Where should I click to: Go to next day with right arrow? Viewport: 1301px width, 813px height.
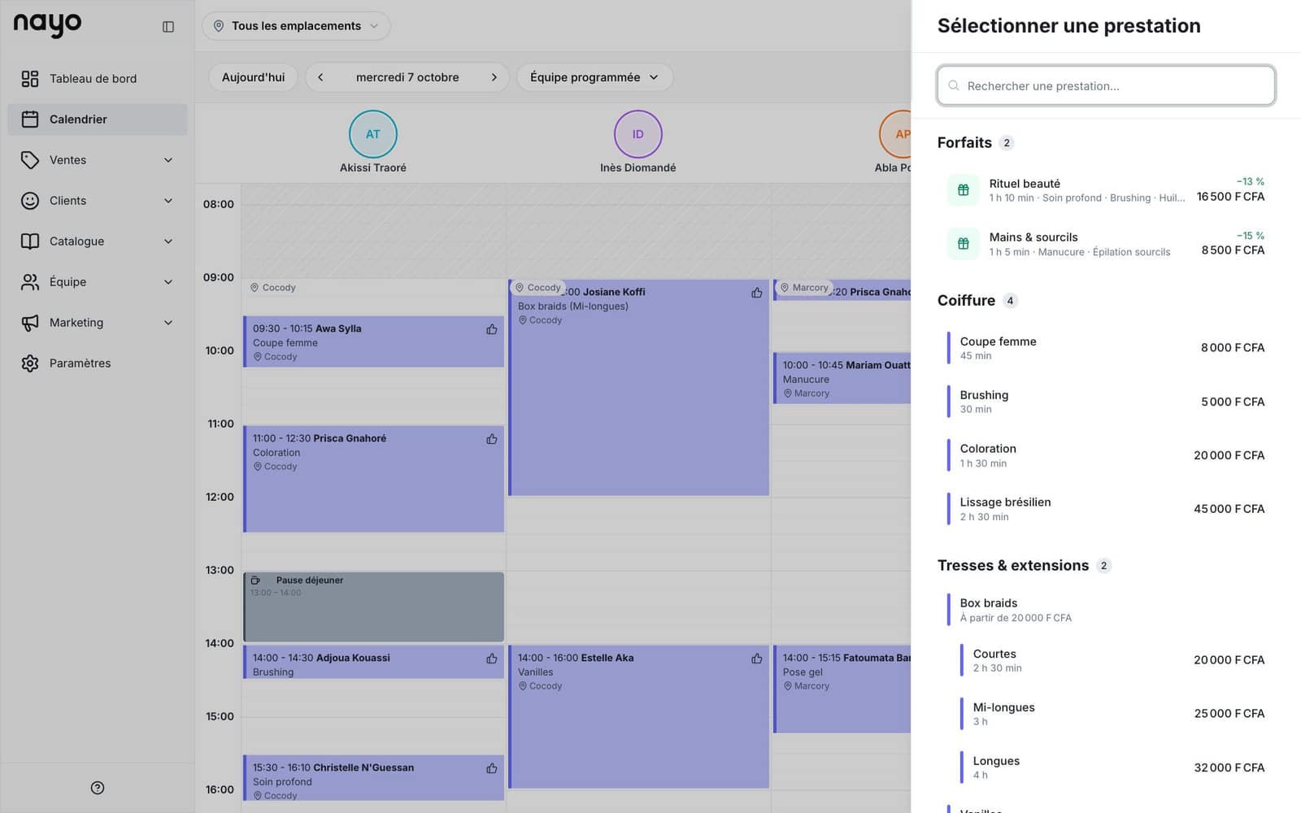click(x=494, y=77)
